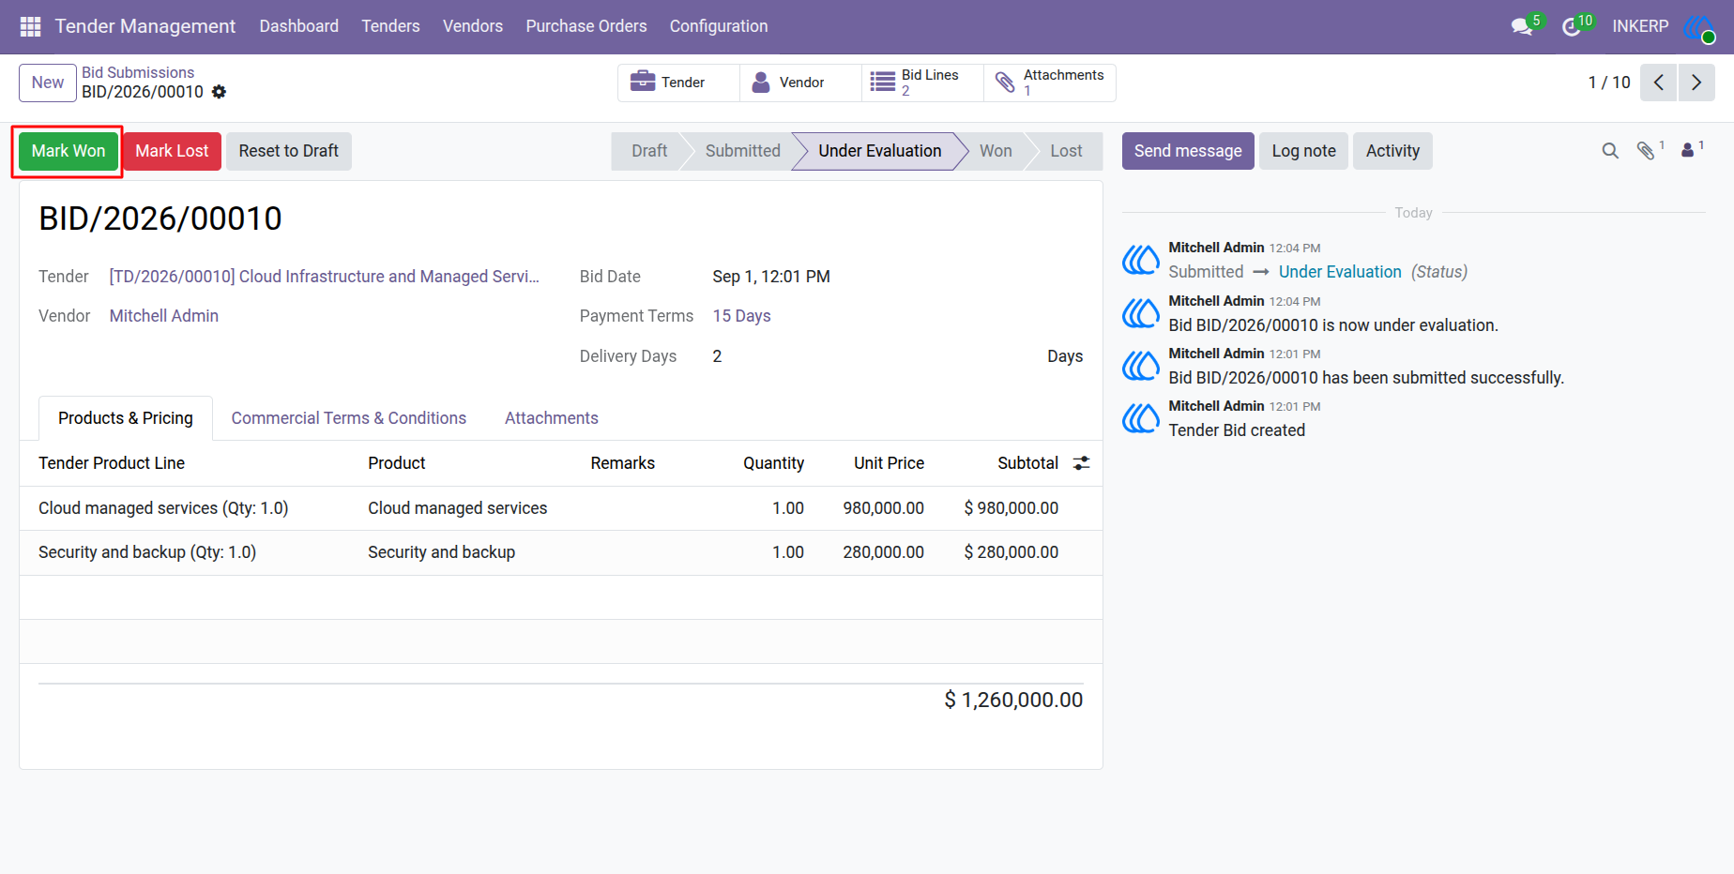Click the Mark Lost button

coord(172,151)
